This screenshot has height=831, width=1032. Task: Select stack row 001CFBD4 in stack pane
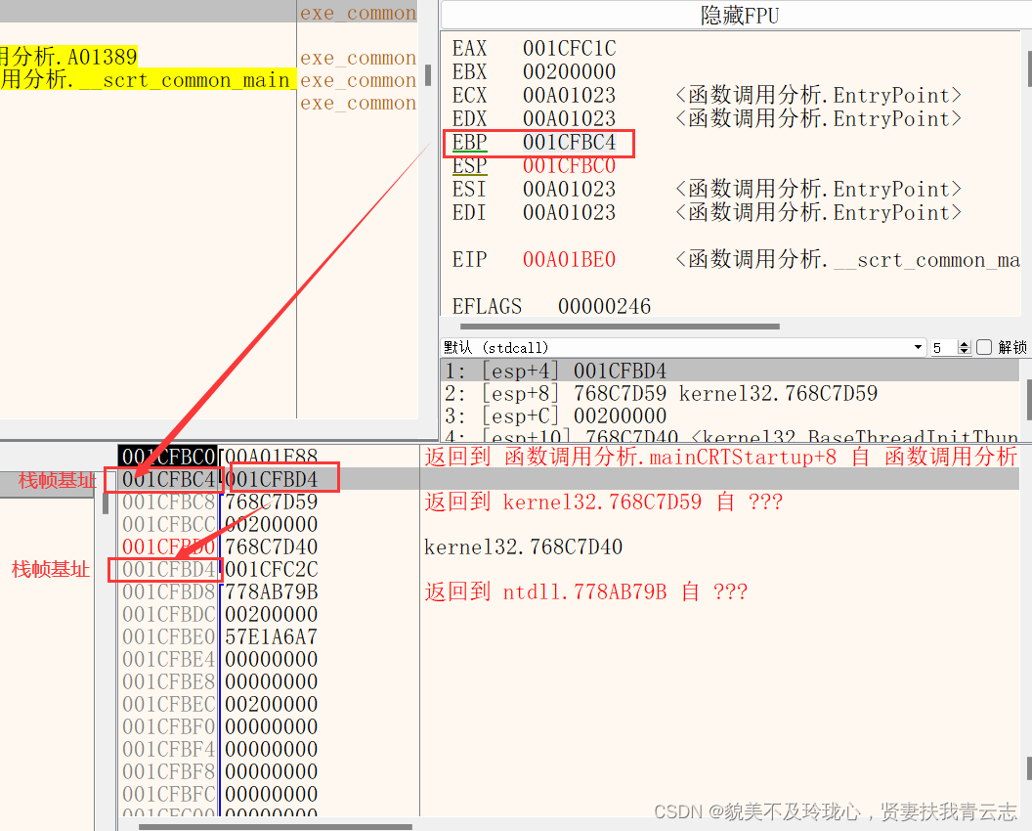click(168, 569)
